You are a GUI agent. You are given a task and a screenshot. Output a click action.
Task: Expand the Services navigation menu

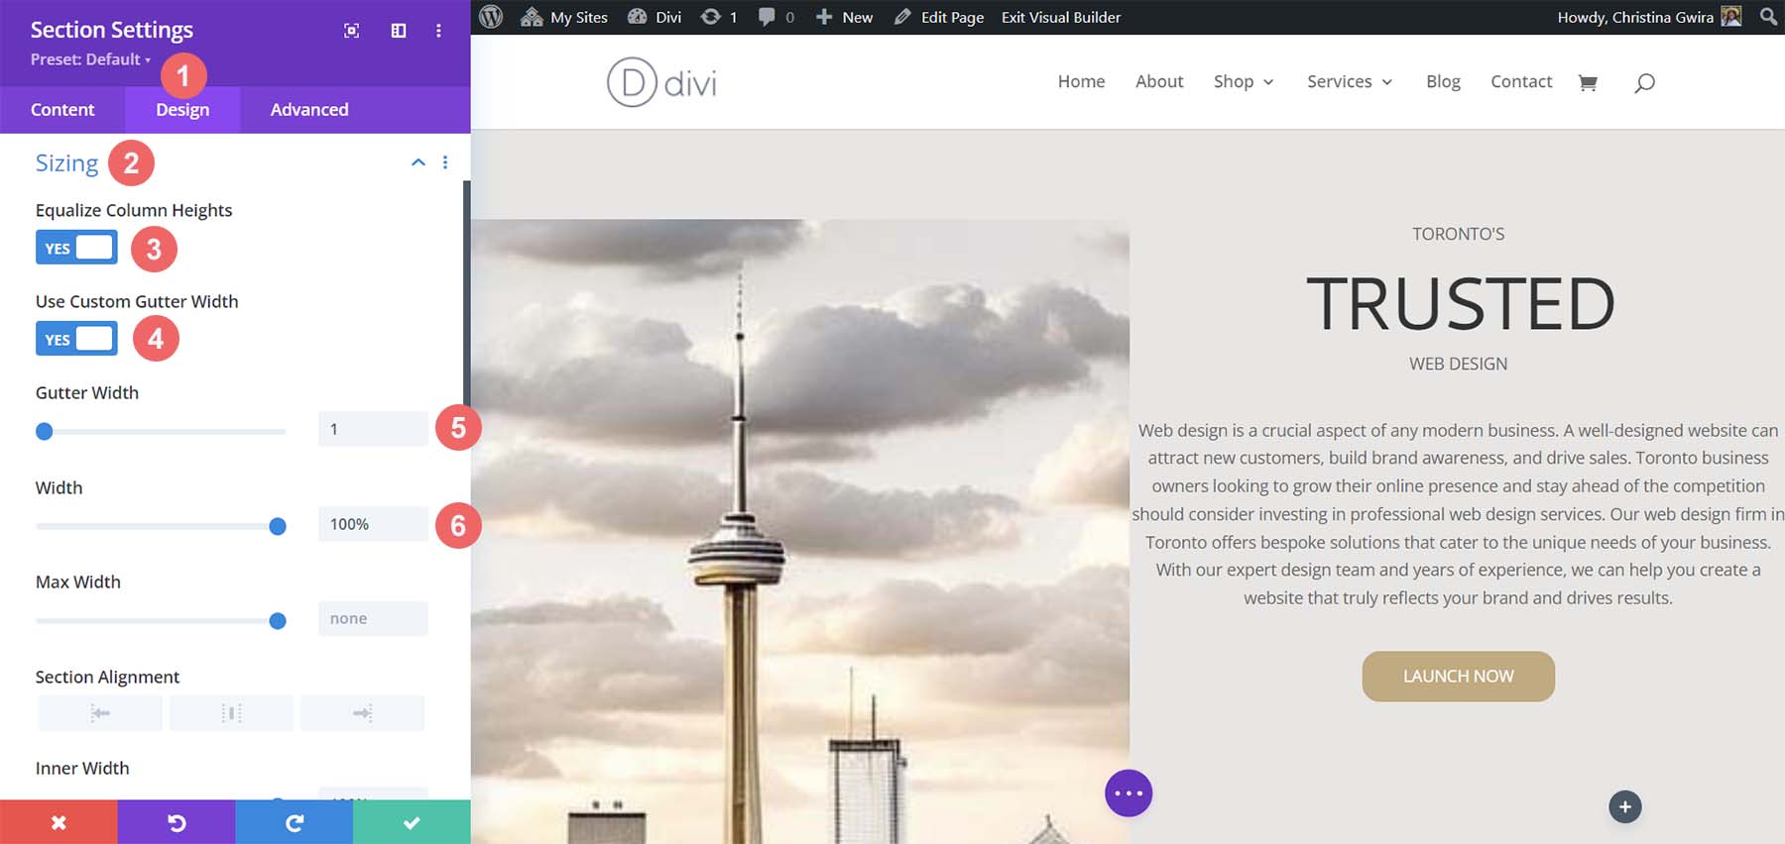1349,82
